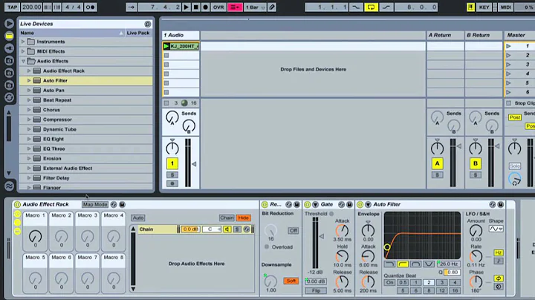535x300 pixels.
Task: Solo track 1 Audio
Action: (x=172, y=175)
